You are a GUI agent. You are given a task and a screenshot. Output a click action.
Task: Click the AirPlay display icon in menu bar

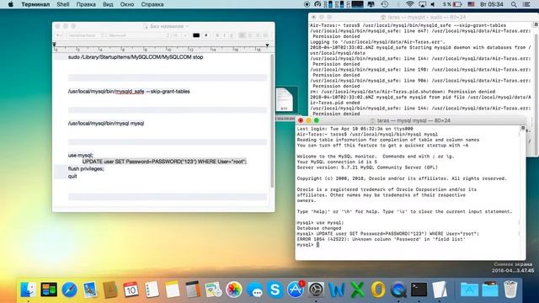[x=422, y=4]
